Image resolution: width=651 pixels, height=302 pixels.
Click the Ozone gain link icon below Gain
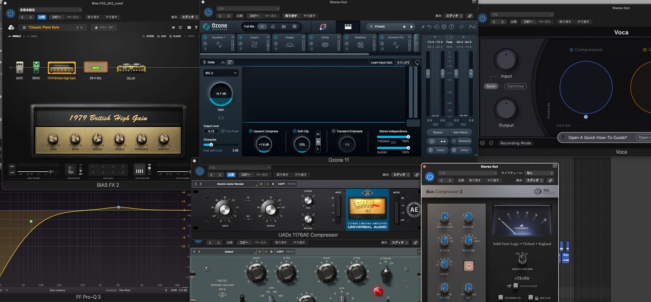tap(220, 117)
